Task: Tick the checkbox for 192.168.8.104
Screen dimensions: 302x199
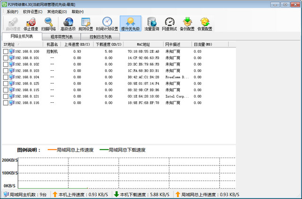Action: [6, 77]
